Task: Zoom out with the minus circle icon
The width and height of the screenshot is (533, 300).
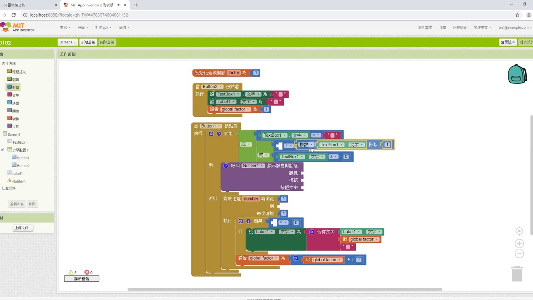Action: click(519, 253)
